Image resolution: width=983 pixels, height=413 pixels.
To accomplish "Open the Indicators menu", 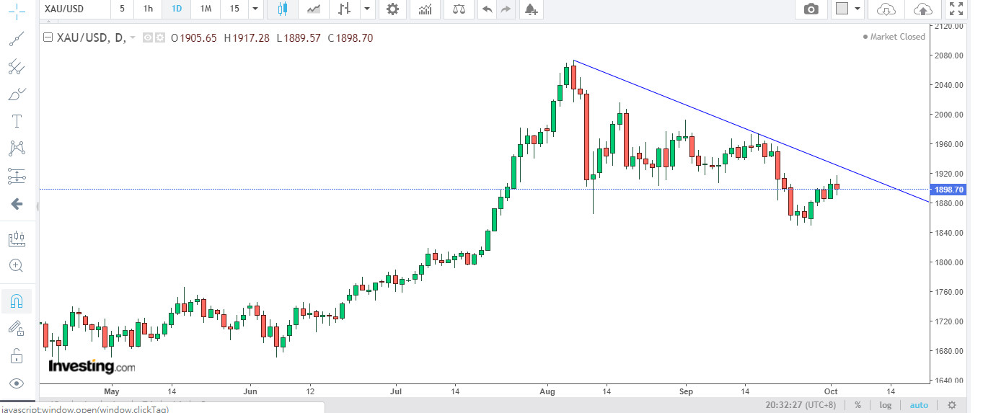I will tap(426, 9).
